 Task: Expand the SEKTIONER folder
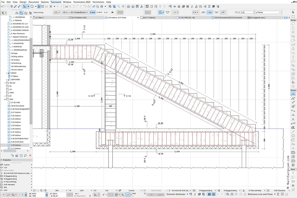tap(6, 80)
